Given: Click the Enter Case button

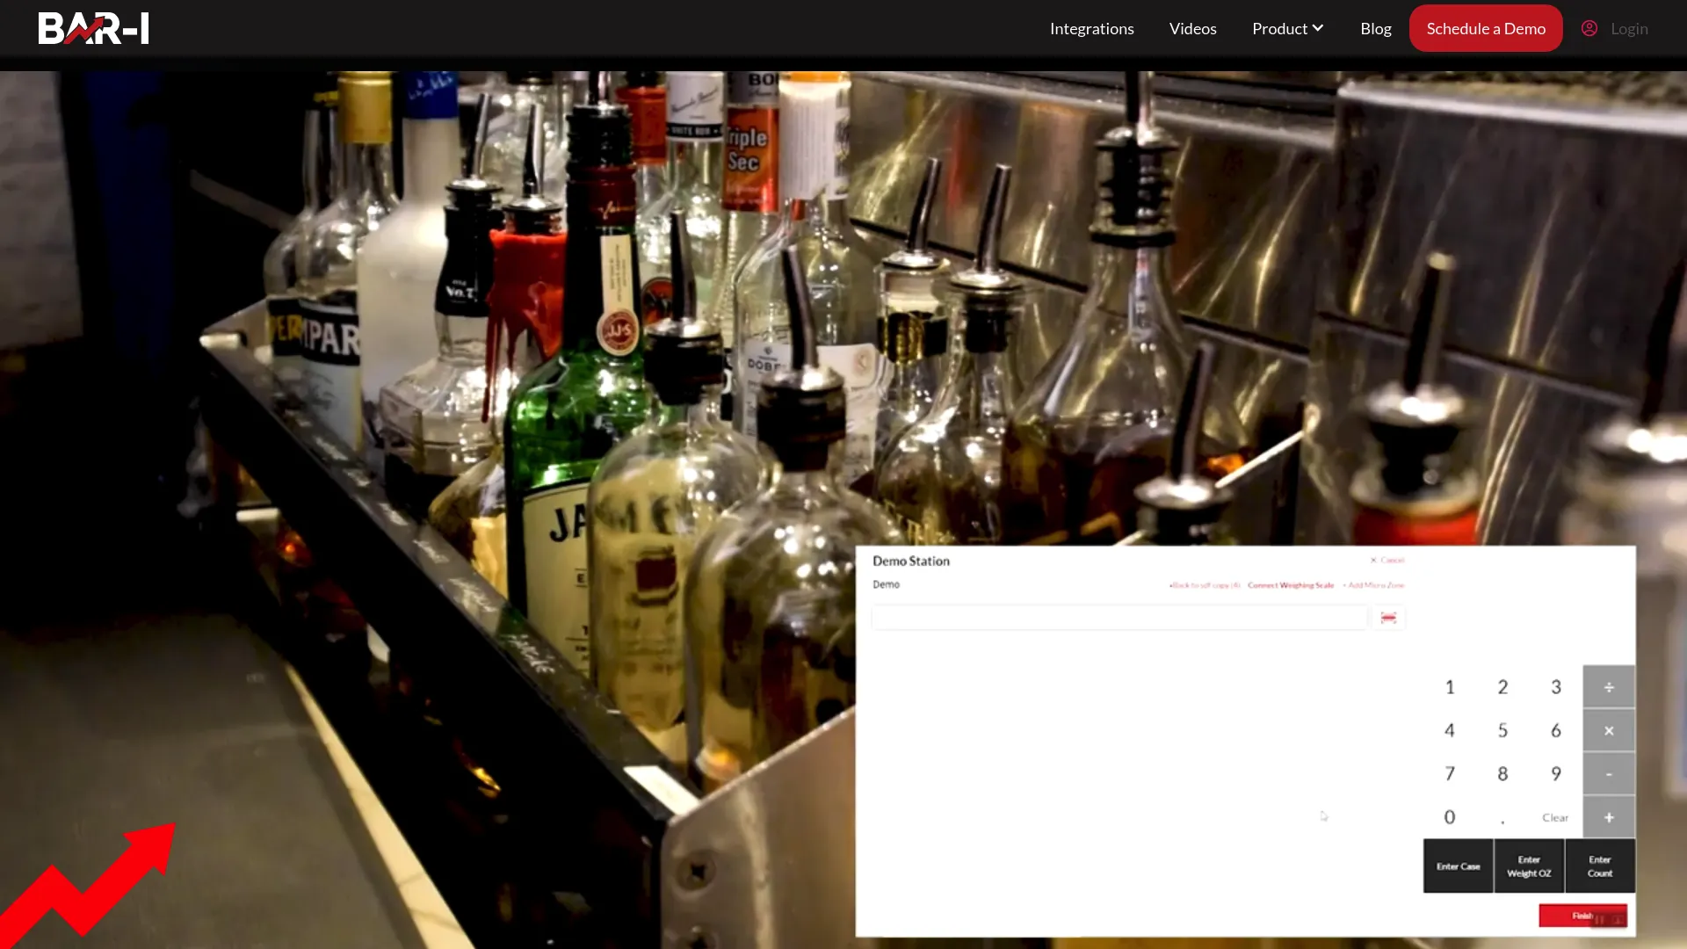Looking at the screenshot, I should coord(1459,866).
